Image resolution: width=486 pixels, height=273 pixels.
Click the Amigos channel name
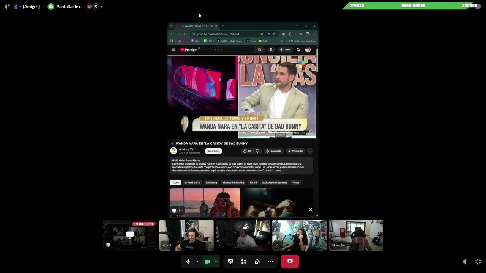point(31,6)
